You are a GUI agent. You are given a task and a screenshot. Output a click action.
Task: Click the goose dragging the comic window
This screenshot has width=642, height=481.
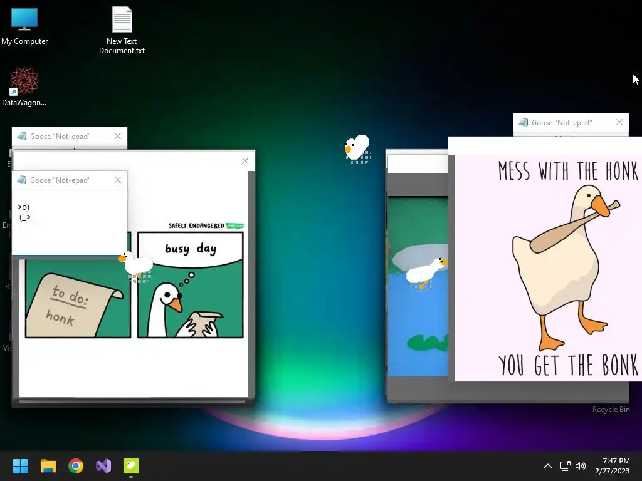(x=136, y=265)
